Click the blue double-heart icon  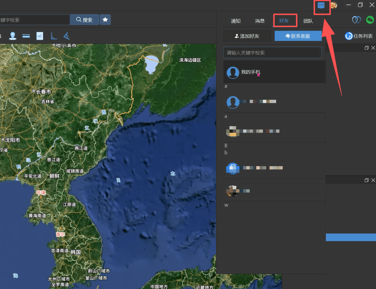point(356,20)
